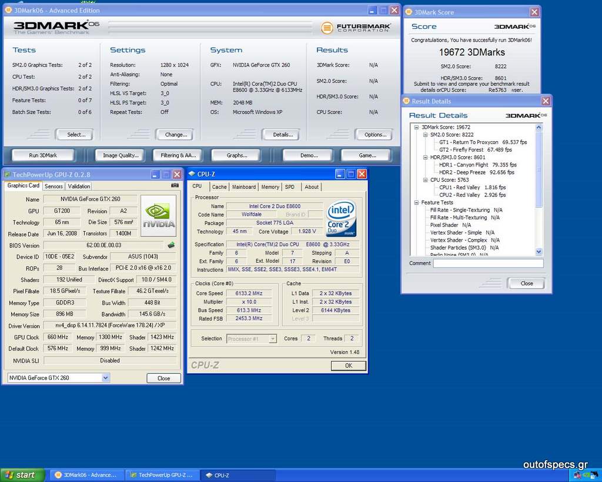Click the GPU-Z screenshot camera icon
This screenshot has width=602, height=482.
[175, 185]
